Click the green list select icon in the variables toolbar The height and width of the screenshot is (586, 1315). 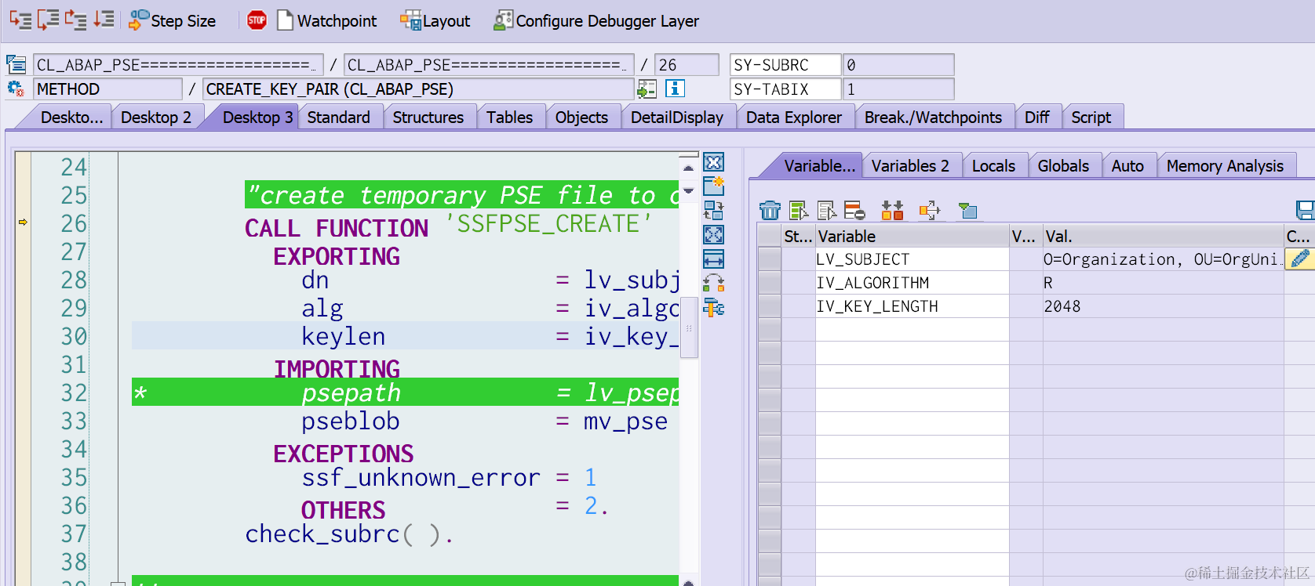(799, 210)
